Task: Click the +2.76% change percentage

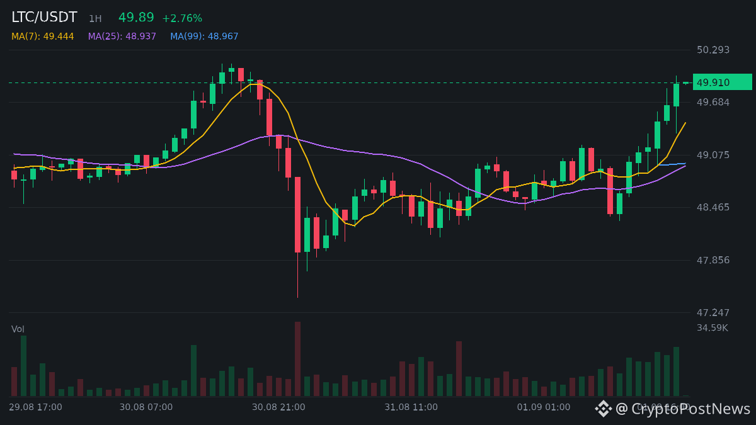Action: 182,18
